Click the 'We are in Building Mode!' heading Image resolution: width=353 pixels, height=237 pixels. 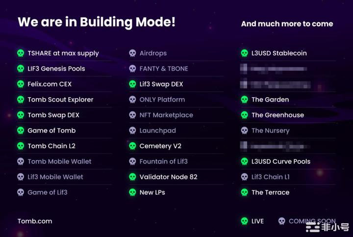point(97,23)
